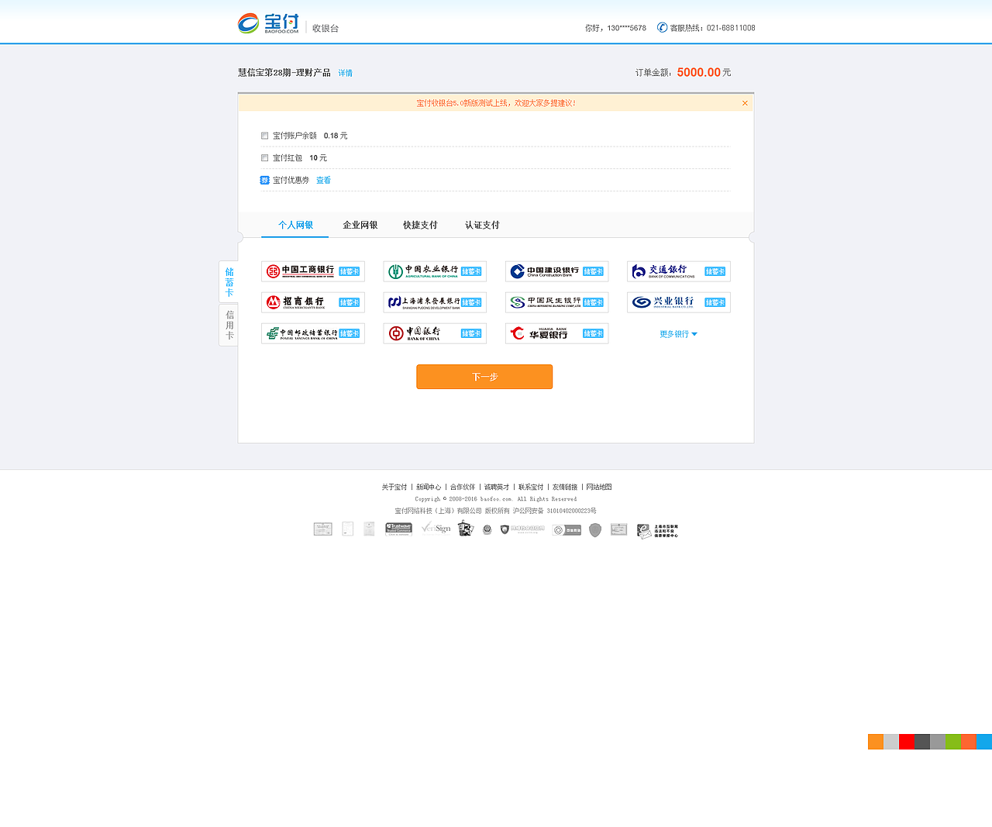The width and height of the screenshot is (992, 827).
Task: Open 诚聘英才 footer link
Action: tap(497, 488)
